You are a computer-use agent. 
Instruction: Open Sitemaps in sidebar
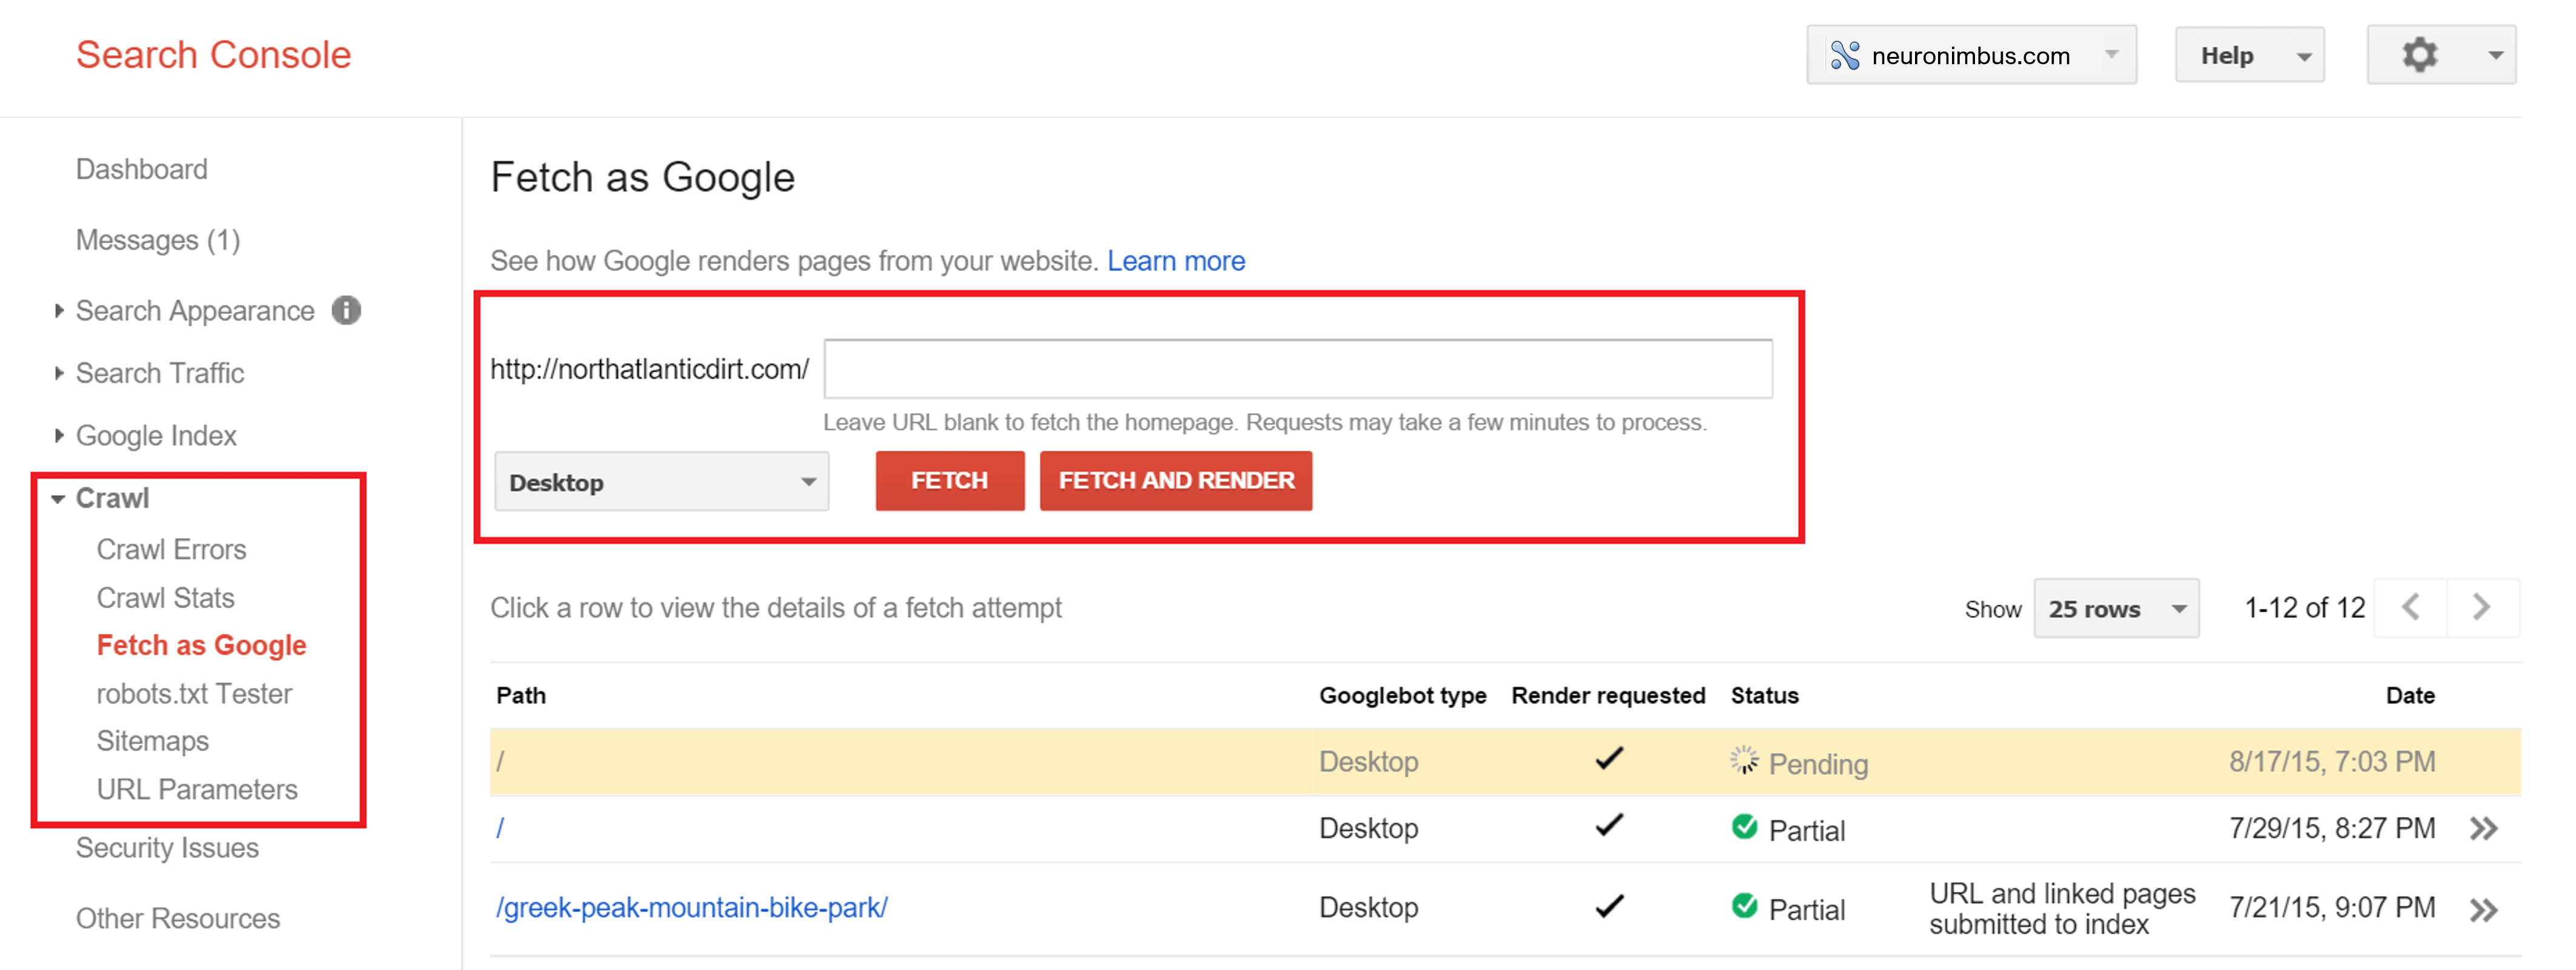point(152,741)
